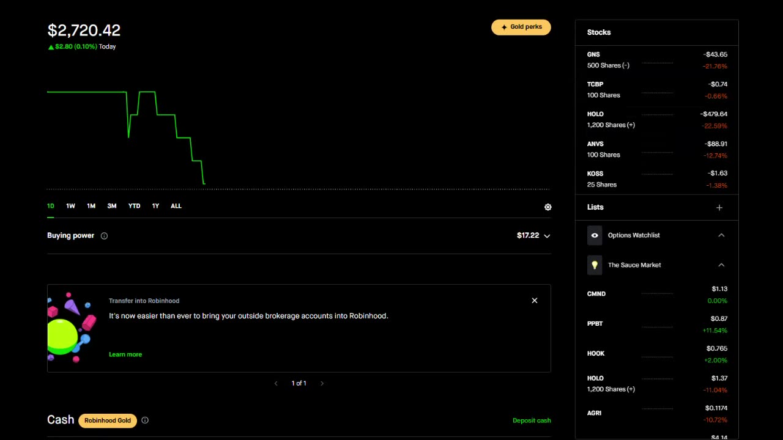This screenshot has height=440, width=783.
Task: Click Buying power label
Action: (70, 235)
